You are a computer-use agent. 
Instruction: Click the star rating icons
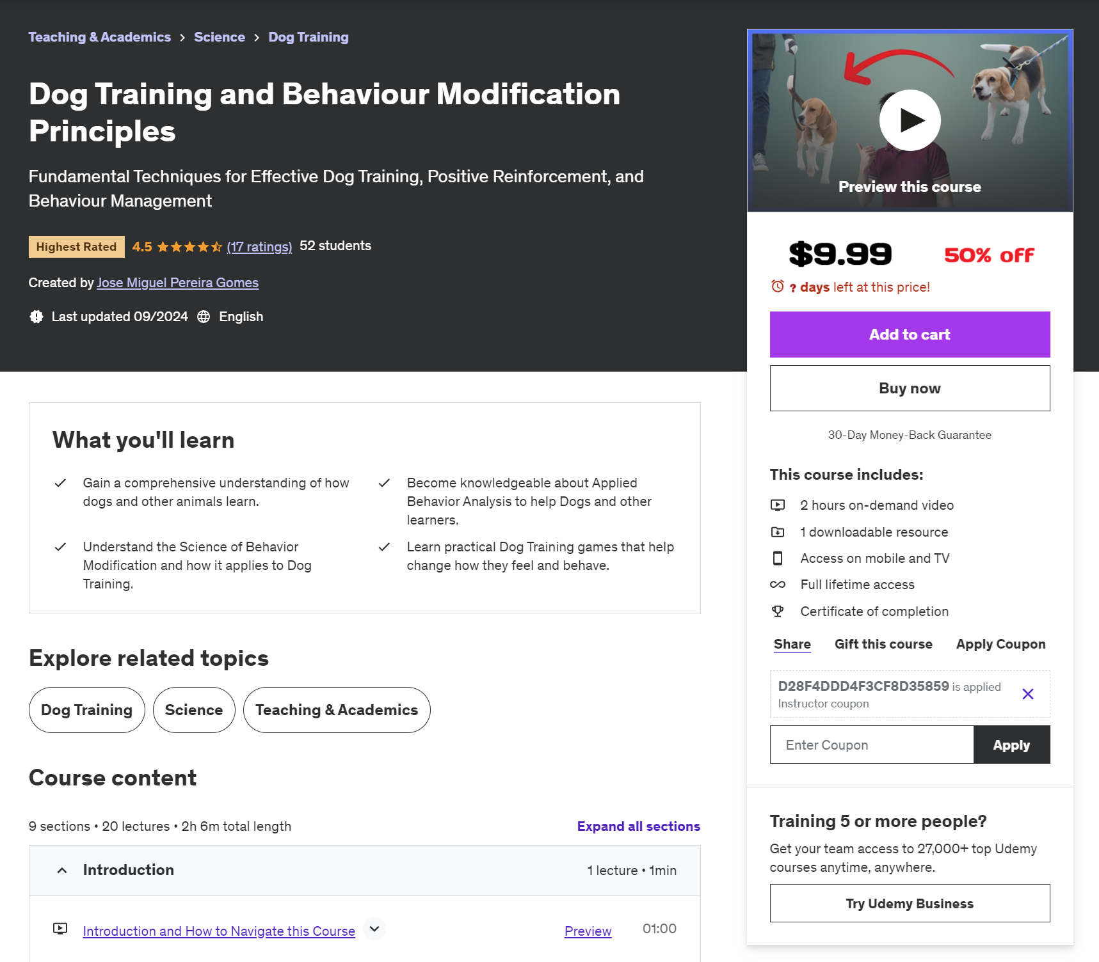189,247
